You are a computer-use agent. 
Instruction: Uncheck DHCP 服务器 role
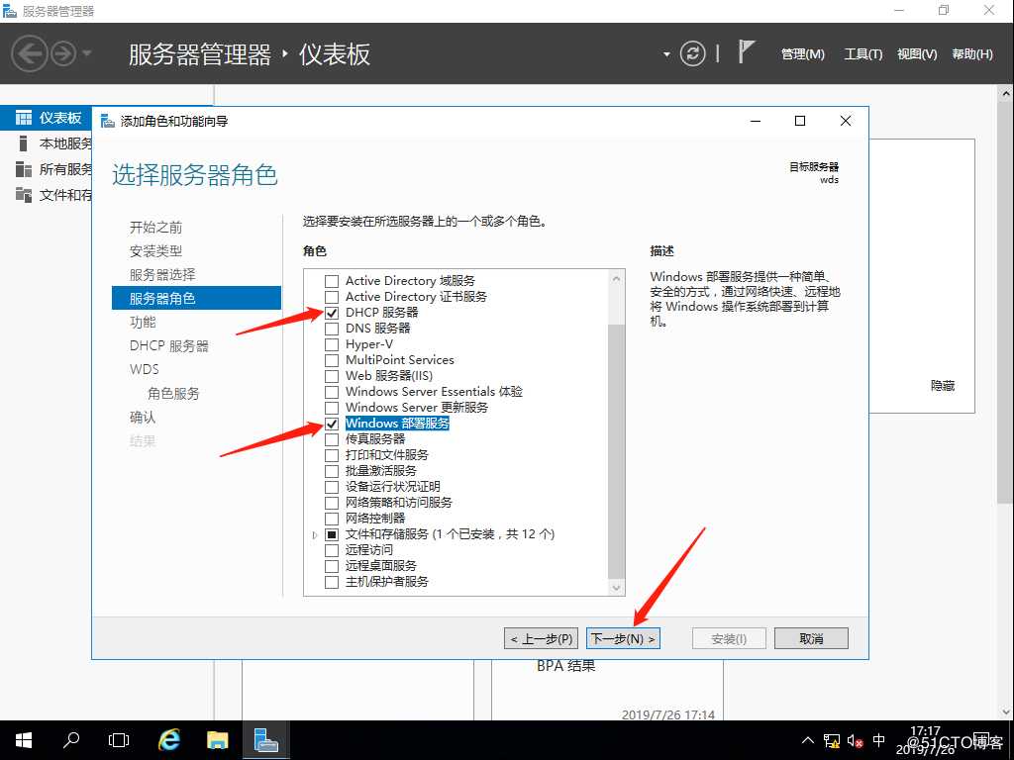click(x=332, y=313)
